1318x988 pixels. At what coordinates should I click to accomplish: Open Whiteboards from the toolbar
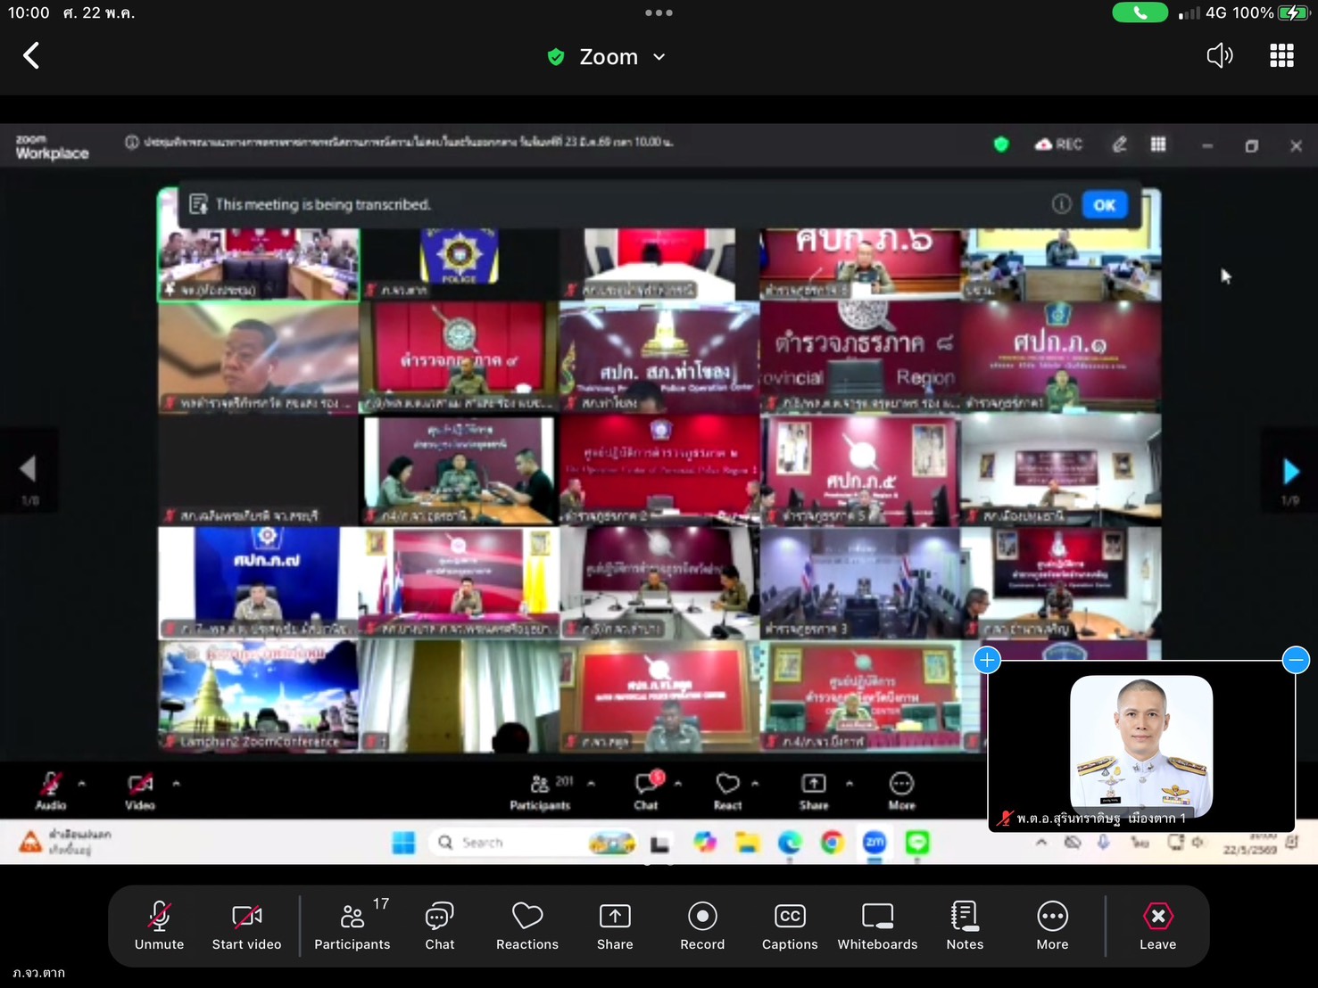[877, 926]
